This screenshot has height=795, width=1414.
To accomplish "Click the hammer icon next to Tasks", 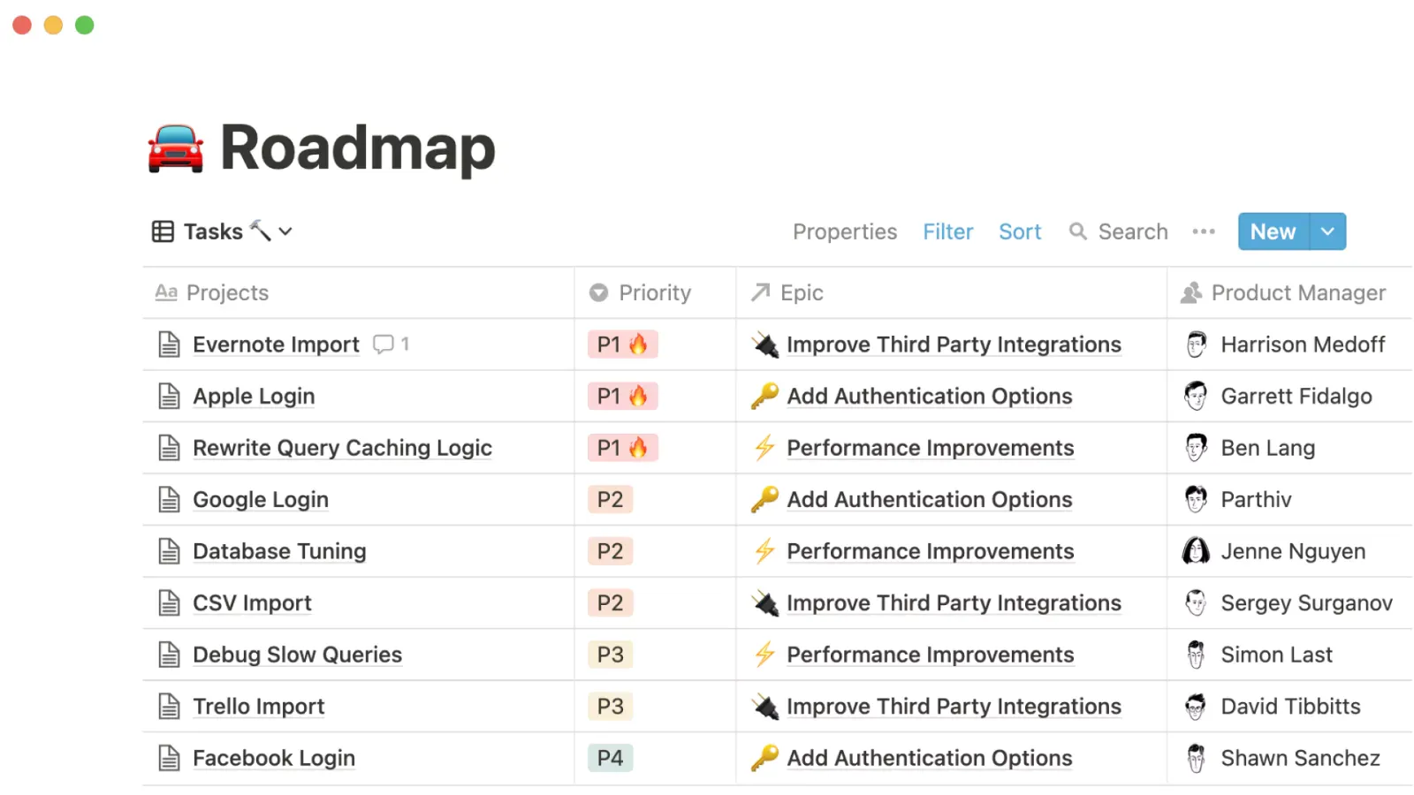I will [260, 230].
